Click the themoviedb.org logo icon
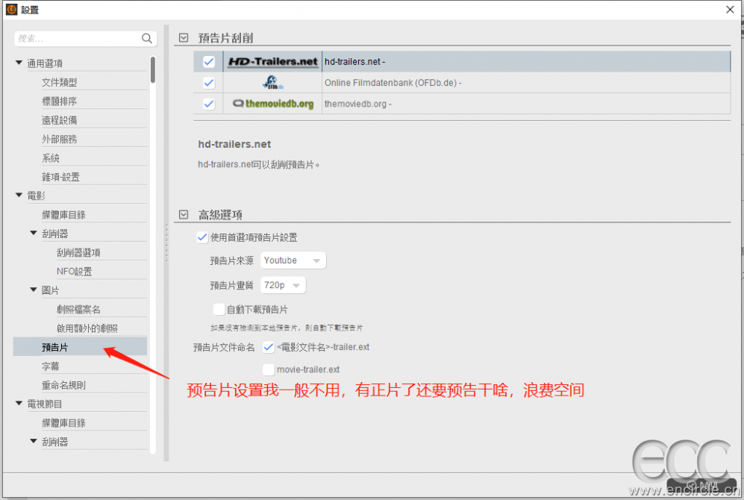 [272, 104]
